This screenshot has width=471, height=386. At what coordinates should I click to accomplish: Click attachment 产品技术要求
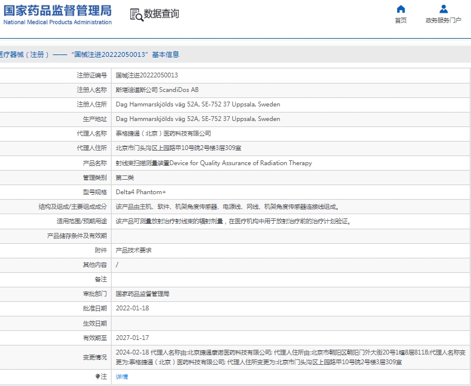134,250
